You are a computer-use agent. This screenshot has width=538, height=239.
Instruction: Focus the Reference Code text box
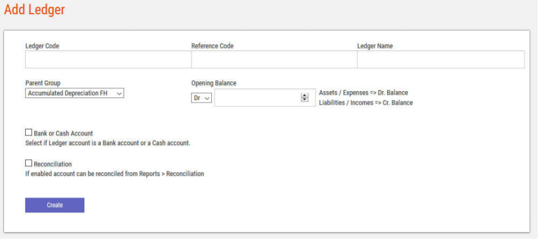[274, 60]
